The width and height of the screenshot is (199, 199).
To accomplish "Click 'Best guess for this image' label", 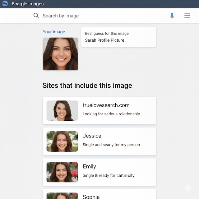I will (x=107, y=33).
